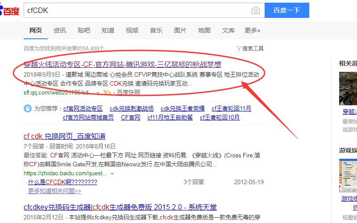Click the Baidu logo

[x=9, y=10]
